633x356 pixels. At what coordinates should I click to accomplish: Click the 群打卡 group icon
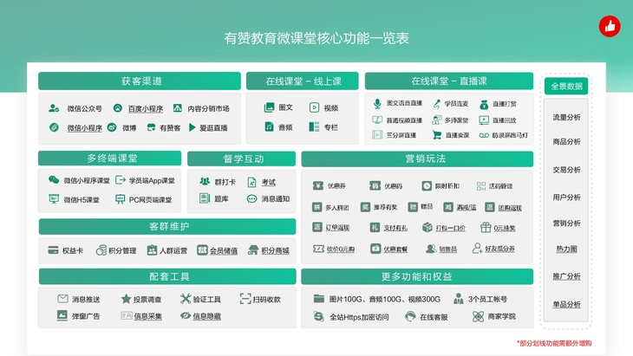[x=205, y=181]
